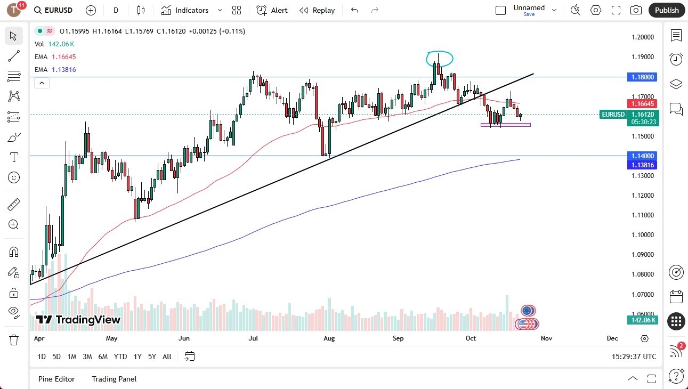
Task: Select the Measure ruler tool
Action: [14, 204]
